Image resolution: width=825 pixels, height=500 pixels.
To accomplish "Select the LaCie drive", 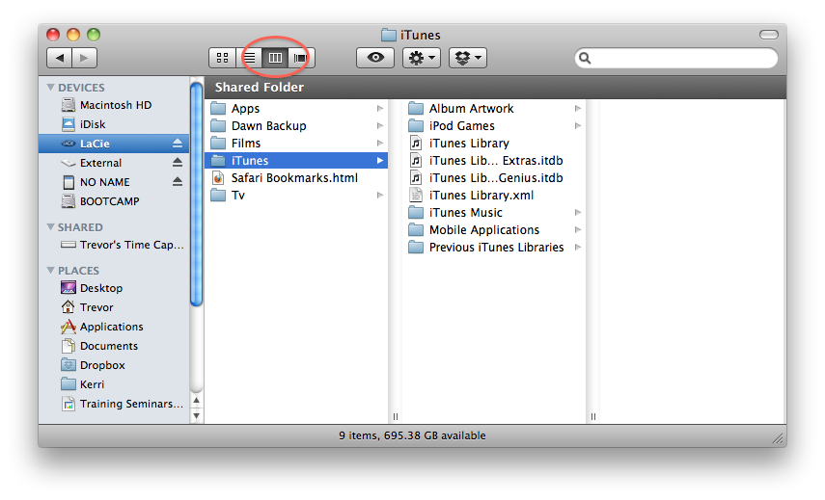I will (x=114, y=144).
